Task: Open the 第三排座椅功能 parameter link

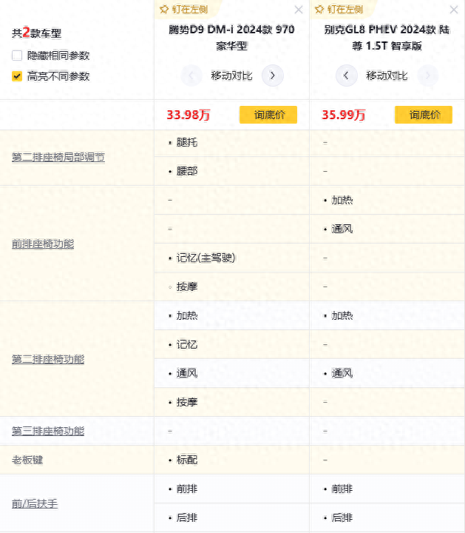Action: tap(48, 431)
